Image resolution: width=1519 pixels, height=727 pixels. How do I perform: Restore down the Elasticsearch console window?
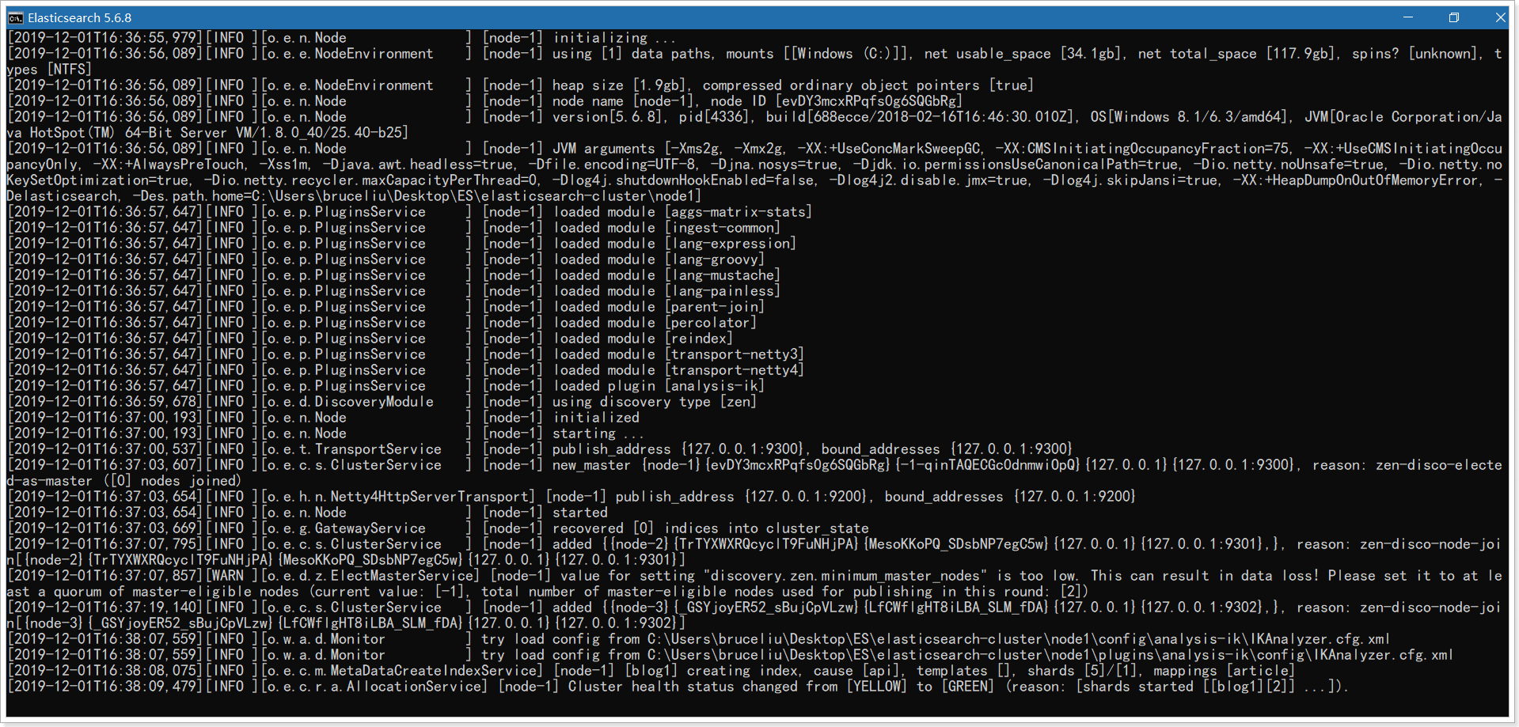click(1454, 17)
